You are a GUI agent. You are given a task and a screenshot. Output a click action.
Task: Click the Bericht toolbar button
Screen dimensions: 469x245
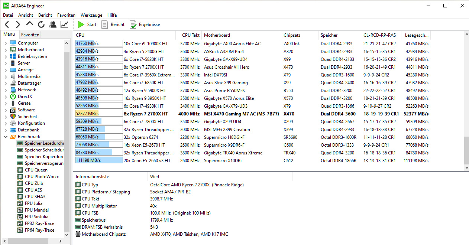tap(113, 24)
